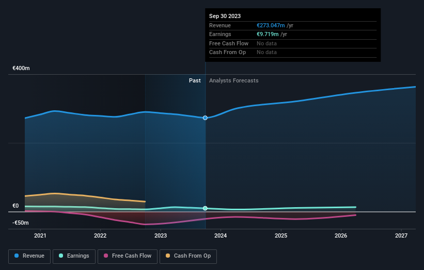Click the €9.719m earnings value
The width and height of the screenshot is (424, 270).
pyautogui.click(x=268, y=34)
